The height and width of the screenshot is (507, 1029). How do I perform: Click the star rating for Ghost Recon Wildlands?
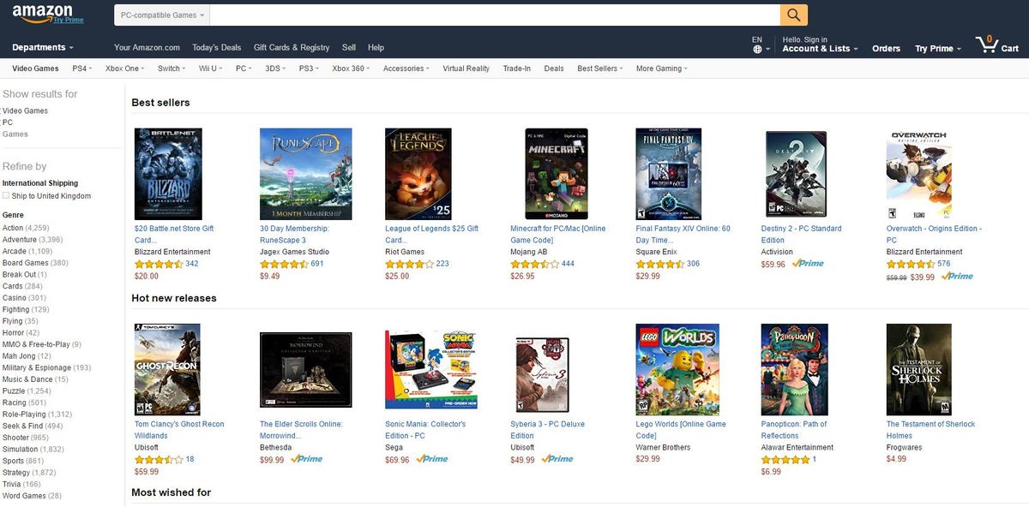pyautogui.click(x=159, y=460)
